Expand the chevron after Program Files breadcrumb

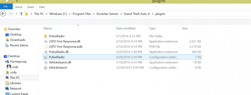click(94, 14)
